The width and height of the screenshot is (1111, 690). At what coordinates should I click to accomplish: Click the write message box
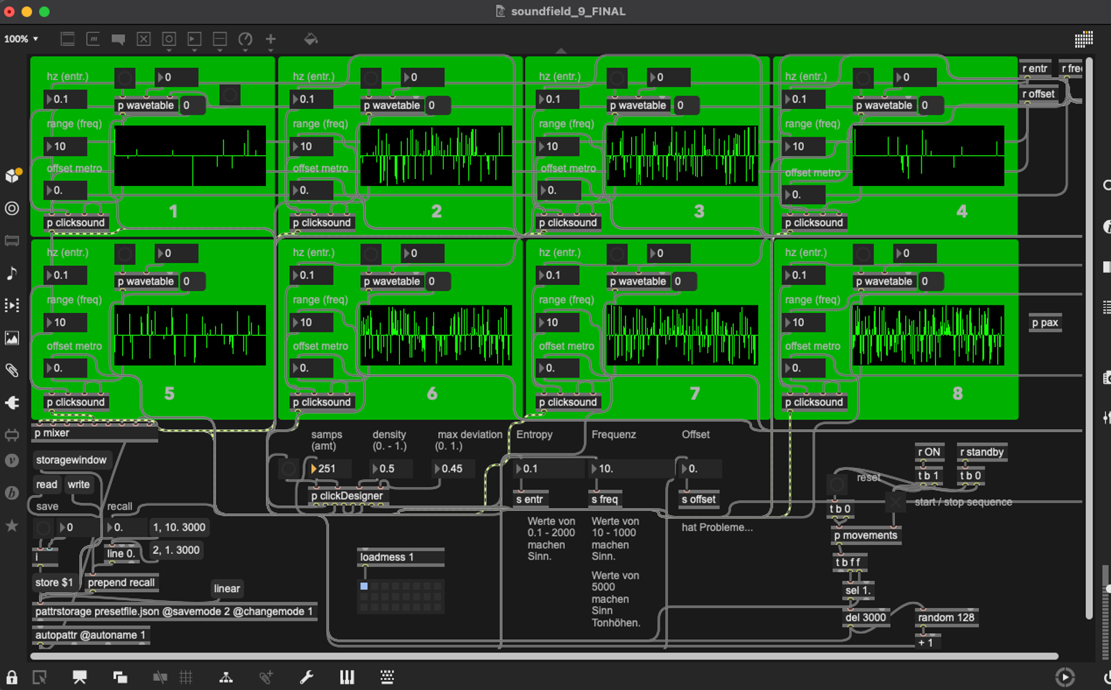pos(78,485)
